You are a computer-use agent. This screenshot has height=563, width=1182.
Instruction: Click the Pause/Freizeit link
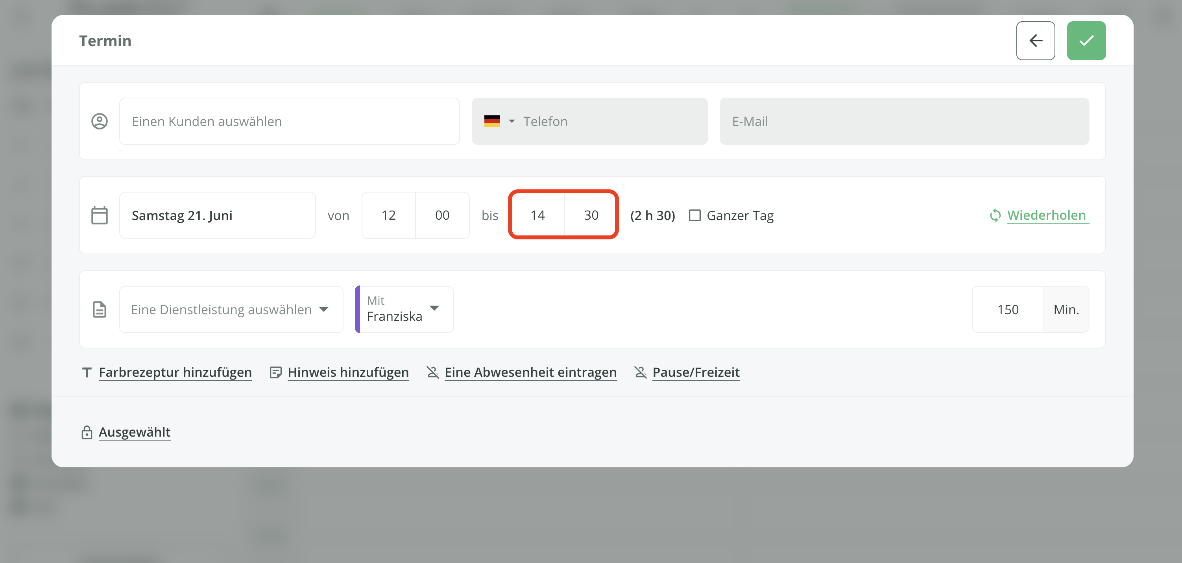(x=696, y=372)
